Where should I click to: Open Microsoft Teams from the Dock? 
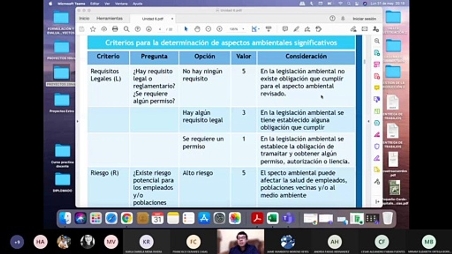pyautogui.click(x=288, y=218)
